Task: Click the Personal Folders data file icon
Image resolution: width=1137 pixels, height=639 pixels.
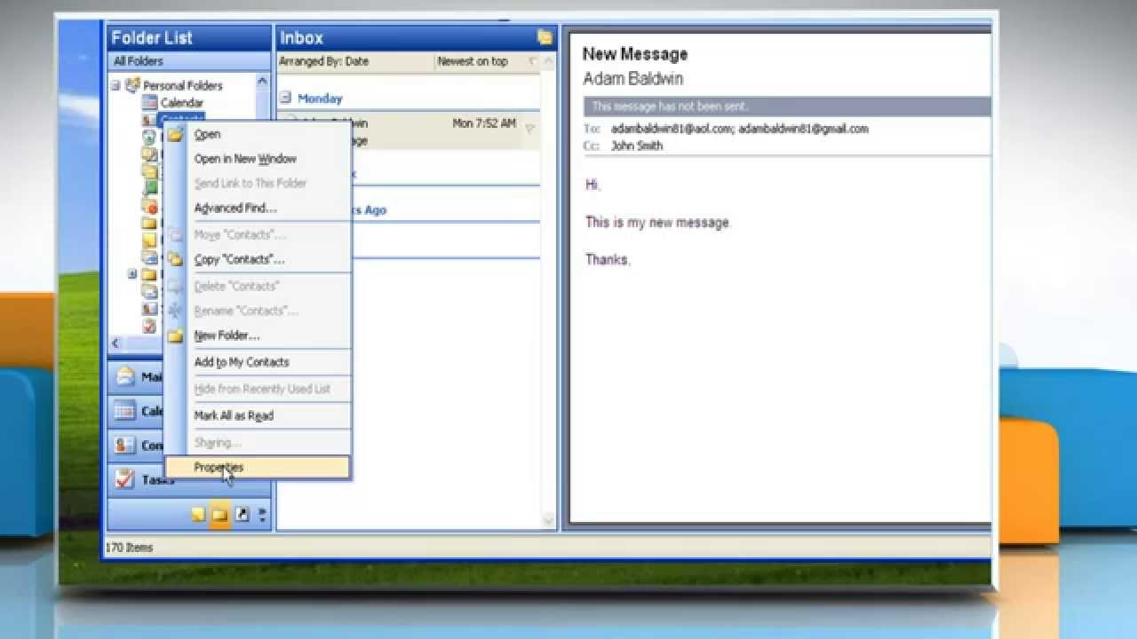Action: 132,85
